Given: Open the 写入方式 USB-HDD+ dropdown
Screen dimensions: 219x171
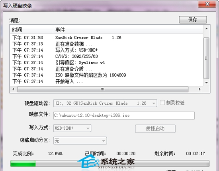Looking at the screenshot, I should (x=72, y=128).
